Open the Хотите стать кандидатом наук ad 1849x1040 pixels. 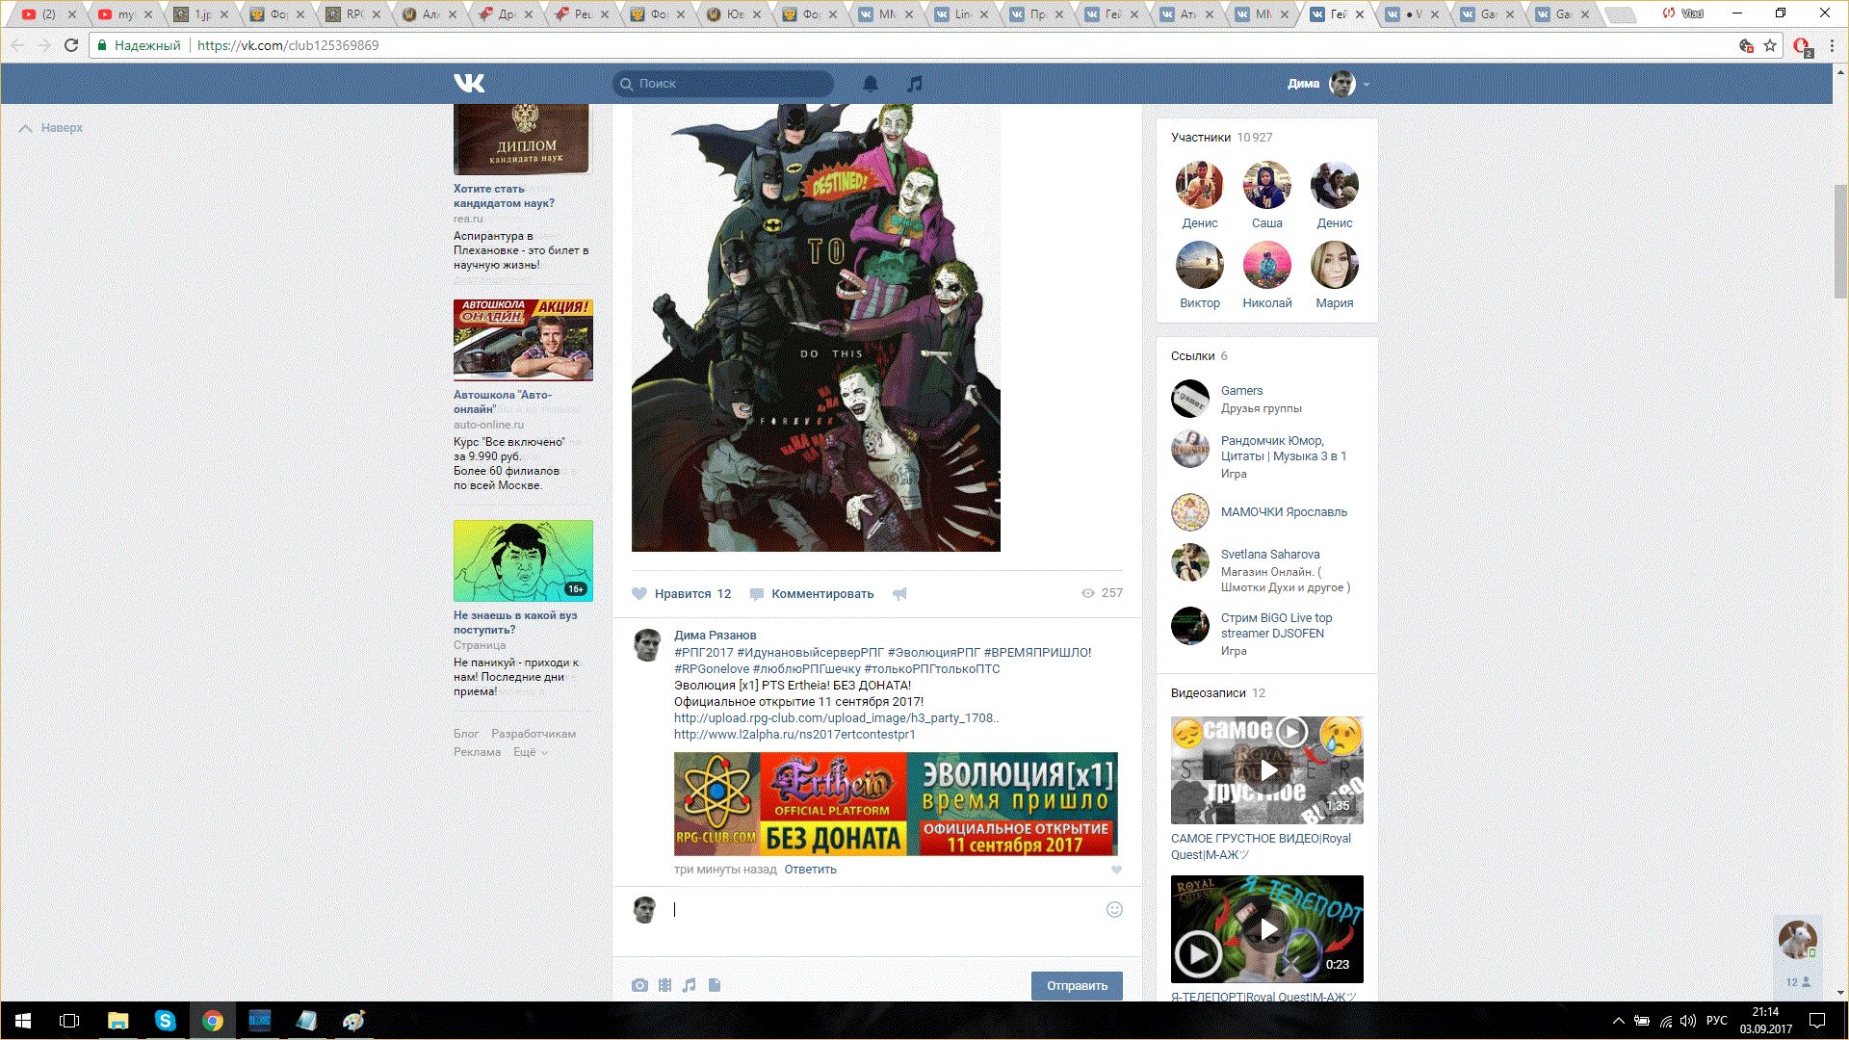pos(504,196)
